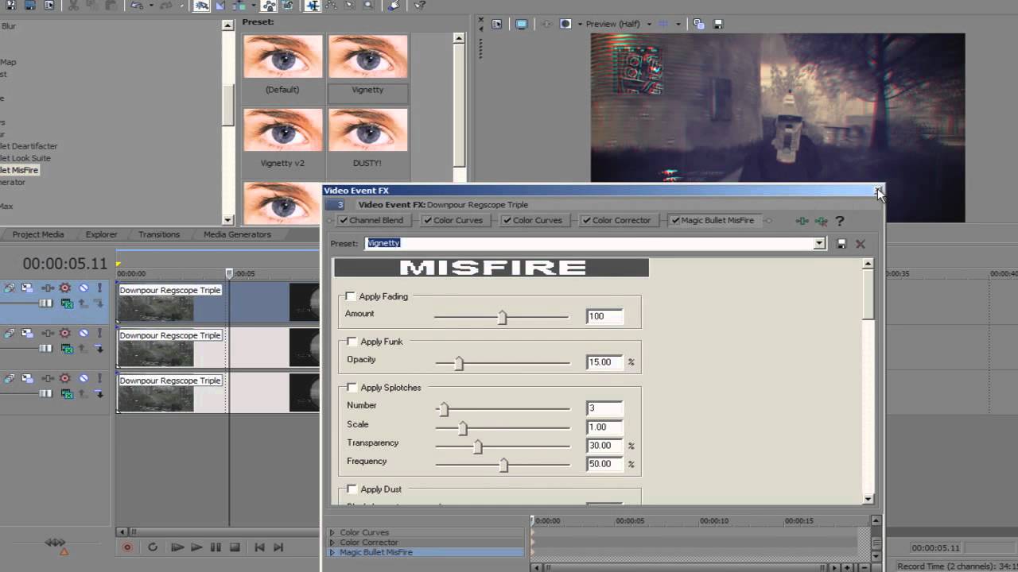The image size is (1018, 572).
Task: Click the Opacity slider handle under Apply Funk
Action: click(459, 363)
